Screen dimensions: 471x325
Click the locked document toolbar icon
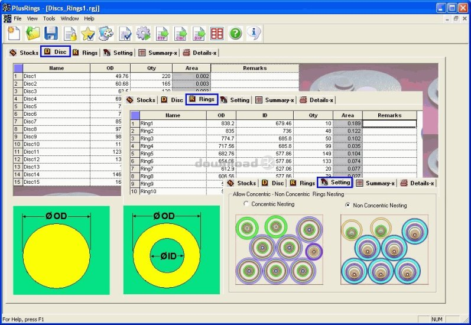pyautogui.click(x=70, y=33)
